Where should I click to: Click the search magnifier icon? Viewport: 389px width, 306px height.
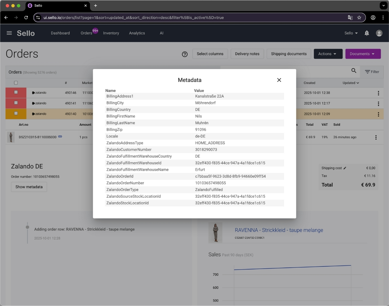(x=354, y=71)
